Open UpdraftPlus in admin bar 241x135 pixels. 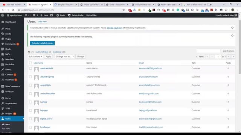click(91, 15)
